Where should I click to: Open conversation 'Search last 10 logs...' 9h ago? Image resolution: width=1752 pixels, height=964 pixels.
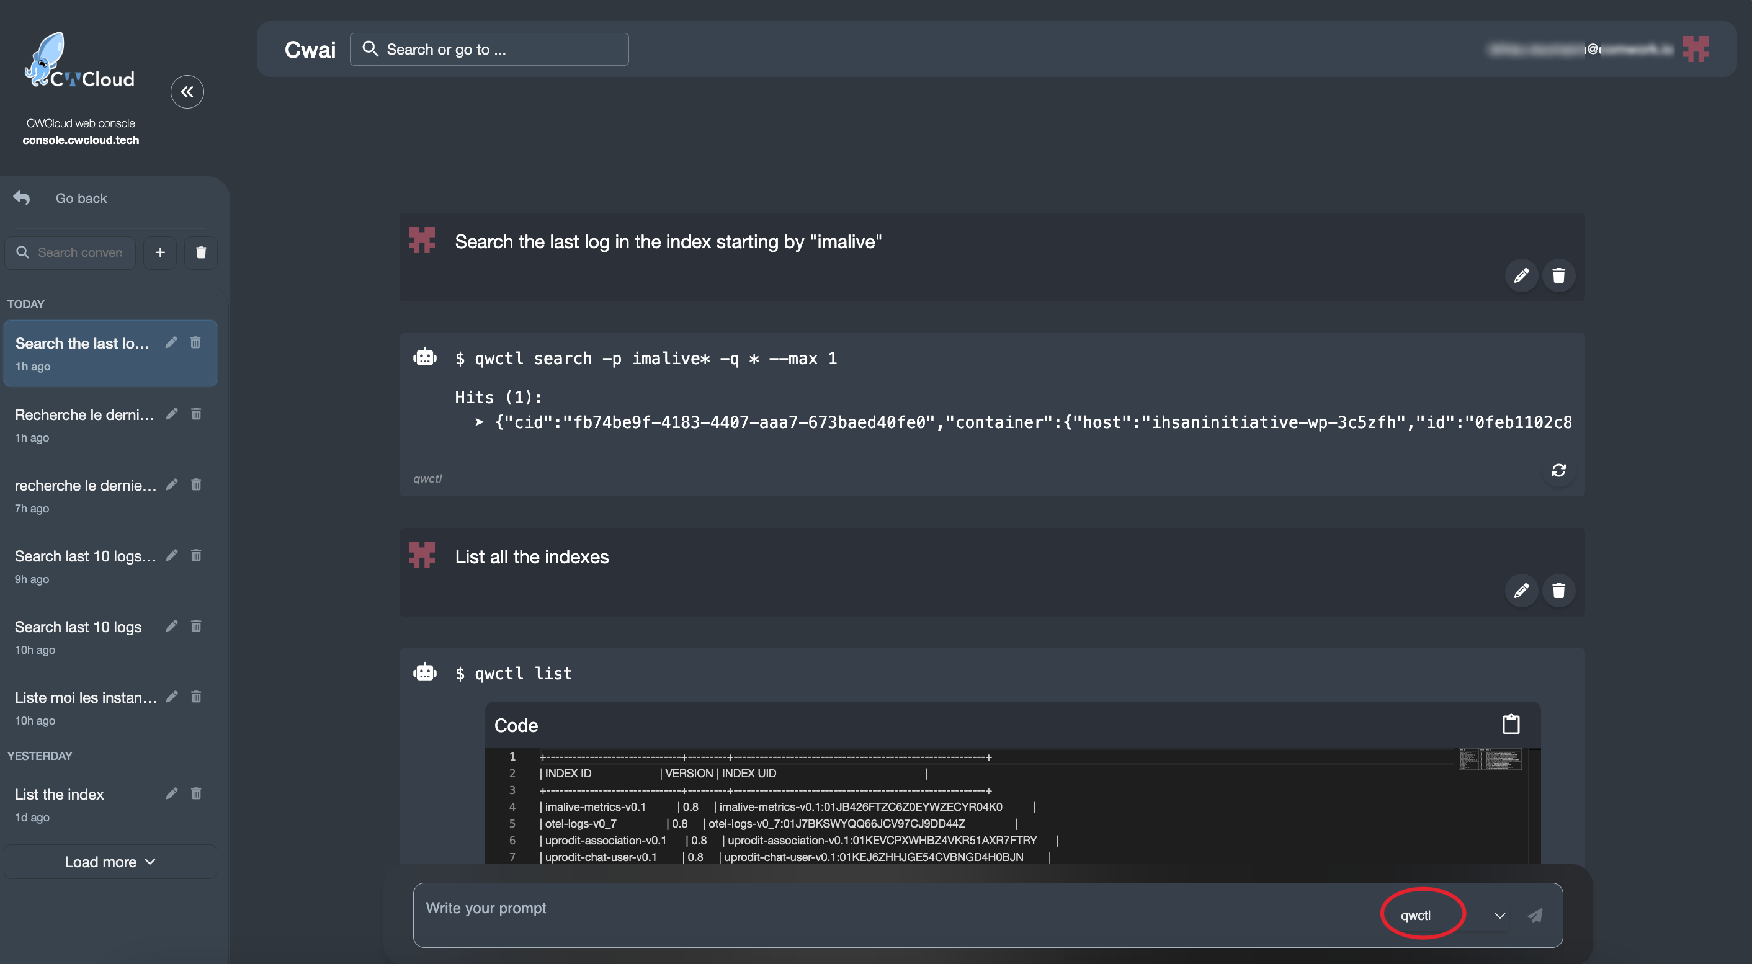point(110,566)
